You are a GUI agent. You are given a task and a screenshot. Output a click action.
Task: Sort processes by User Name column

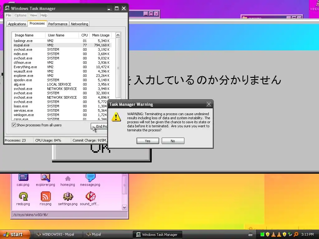click(62, 35)
